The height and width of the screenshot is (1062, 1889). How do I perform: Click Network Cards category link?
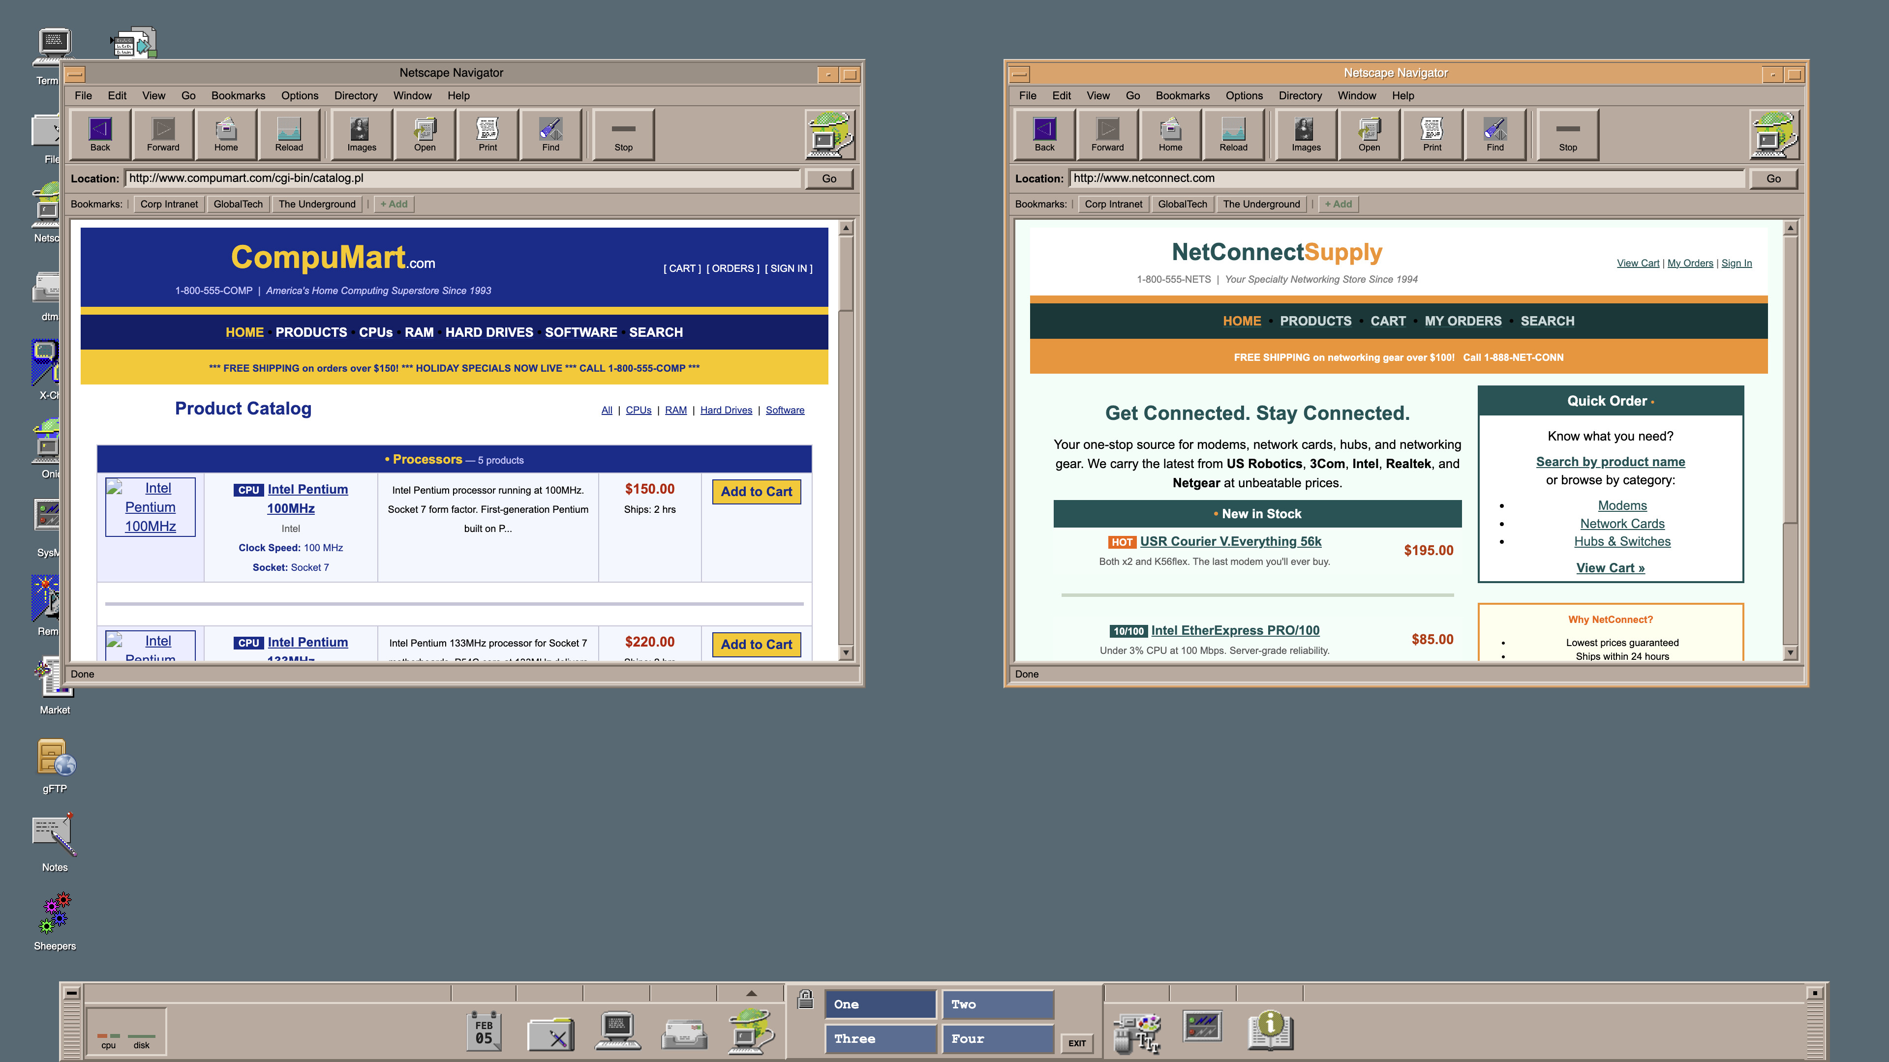coord(1622,523)
